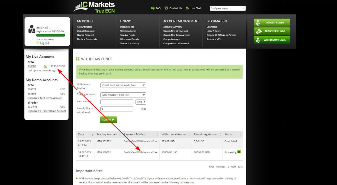Sort by Payment Method column header
337x185 pixels.
click(x=141, y=134)
